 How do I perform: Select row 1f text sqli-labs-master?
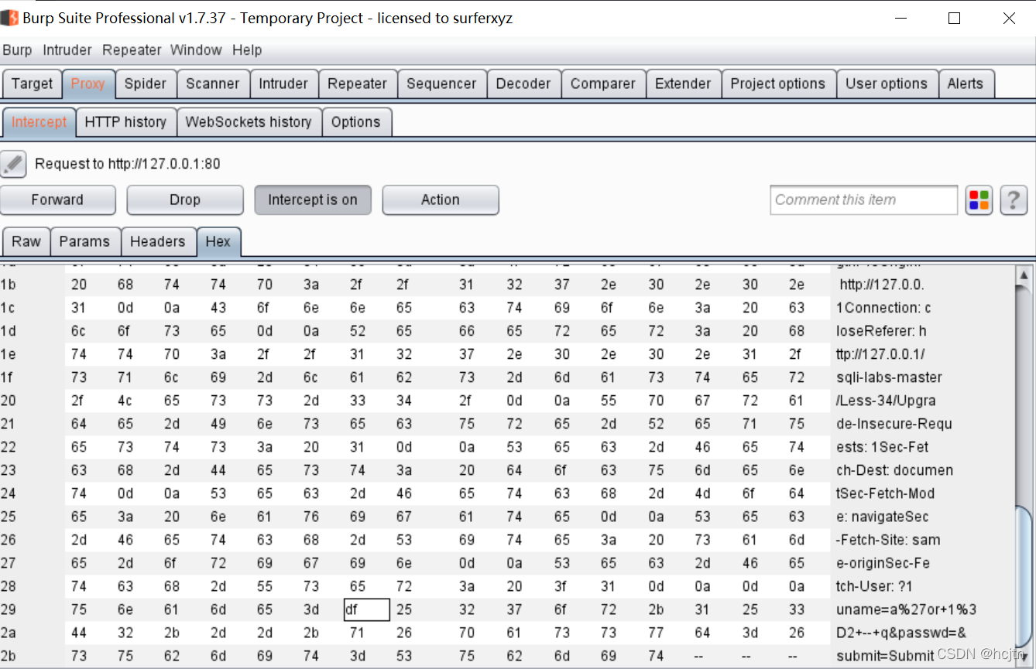click(x=889, y=377)
